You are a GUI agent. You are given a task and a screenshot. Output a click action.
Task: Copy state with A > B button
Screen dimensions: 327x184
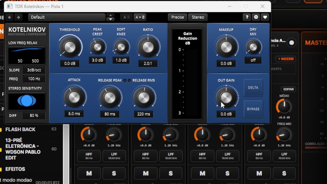click(x=140, y=17)
